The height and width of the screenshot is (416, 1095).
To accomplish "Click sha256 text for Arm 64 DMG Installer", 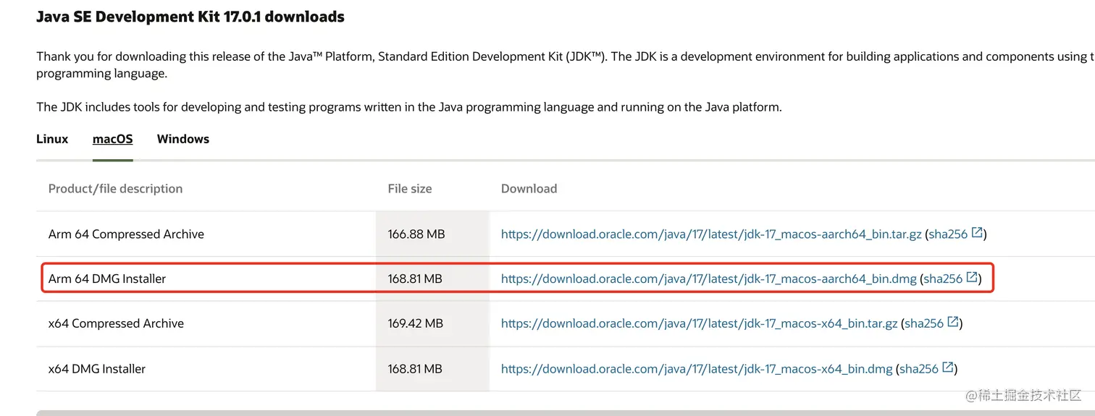I will click(x=943, y=279).
